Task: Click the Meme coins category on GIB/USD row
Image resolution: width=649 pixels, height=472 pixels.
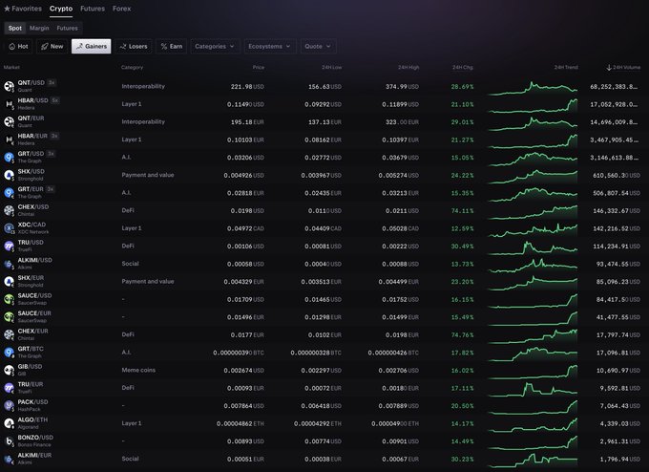Action: 138,370
